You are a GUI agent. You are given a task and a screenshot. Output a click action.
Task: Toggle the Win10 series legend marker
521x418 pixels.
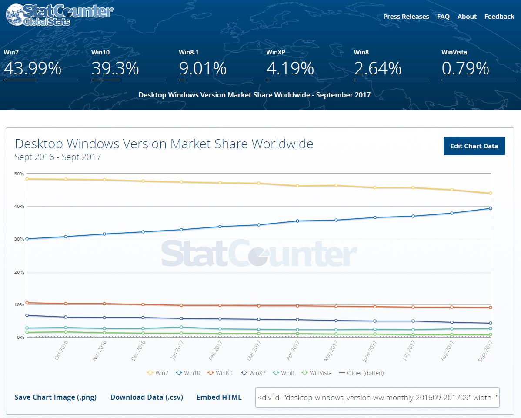click(x=179, y=373)
